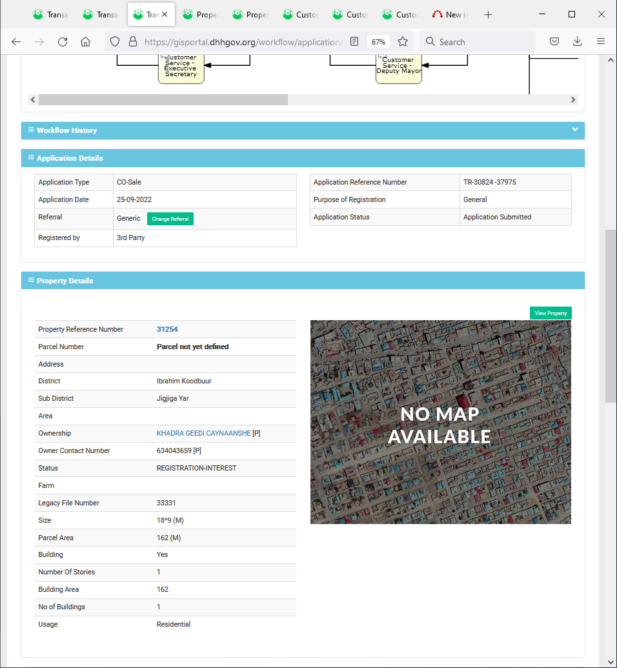Screen dimensions: 617x668
Task: Select the Application Submitted status value
Action: (x=497, y=218)
